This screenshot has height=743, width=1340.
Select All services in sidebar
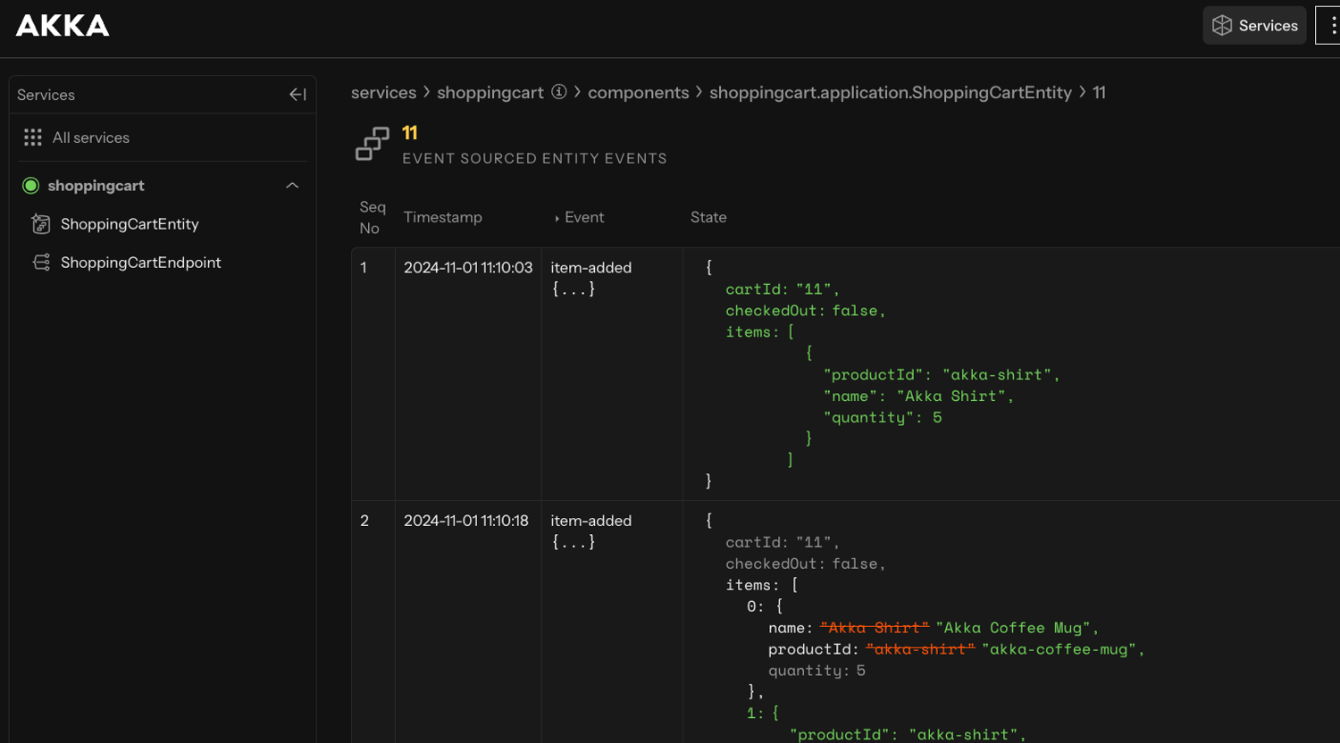pos(90,138)
